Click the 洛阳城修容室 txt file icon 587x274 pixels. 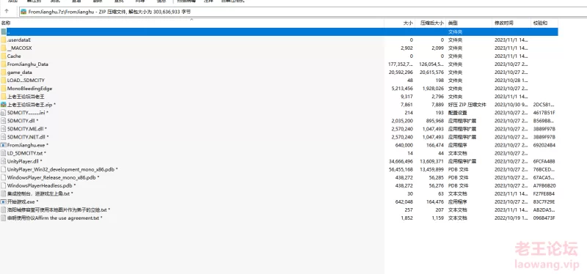(4, 210)
